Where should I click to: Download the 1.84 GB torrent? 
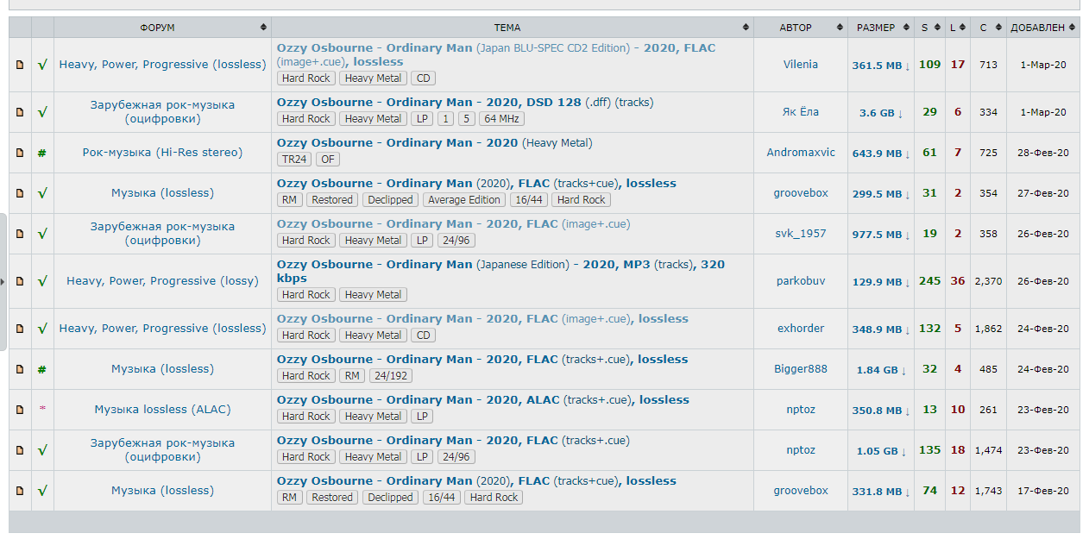881,370
